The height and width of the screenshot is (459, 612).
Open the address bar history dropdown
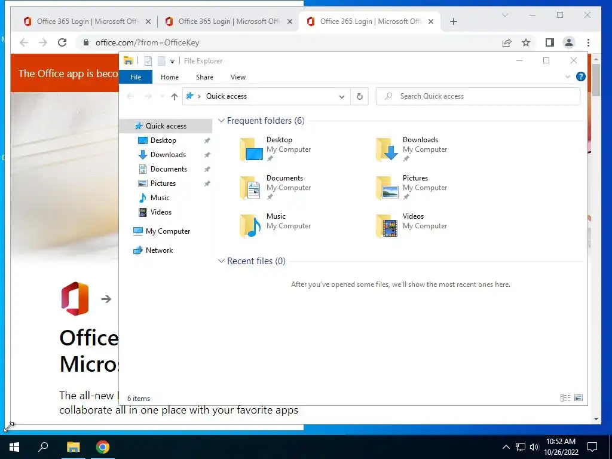[341, 96]
